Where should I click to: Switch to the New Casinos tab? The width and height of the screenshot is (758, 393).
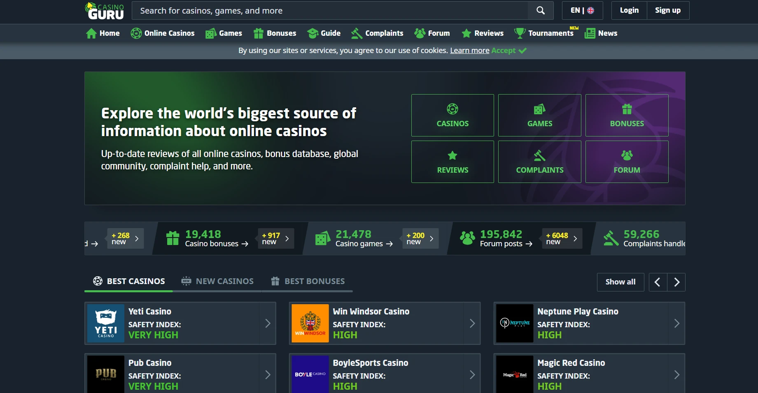pos(217,281)
